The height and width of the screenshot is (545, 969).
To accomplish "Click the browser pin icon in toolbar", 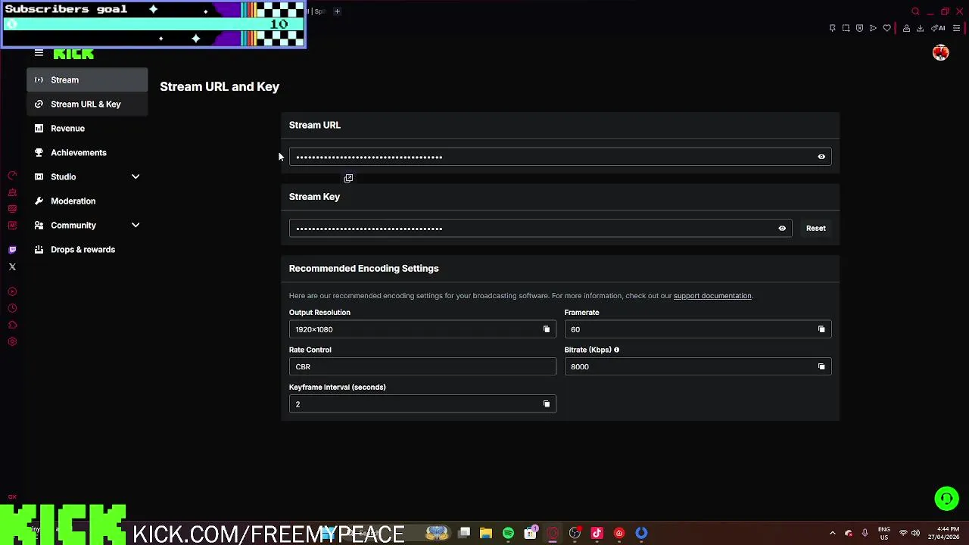I will 832,28.
